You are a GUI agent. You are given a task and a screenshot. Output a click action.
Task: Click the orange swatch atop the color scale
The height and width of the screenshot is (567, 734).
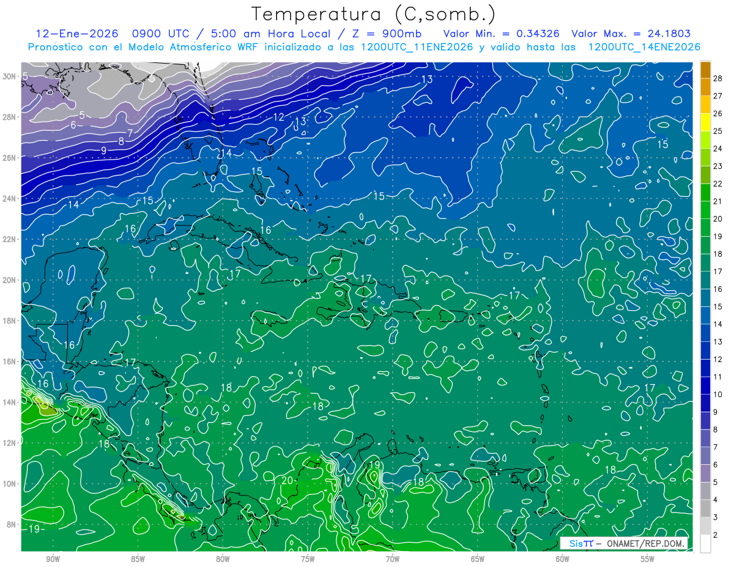[705, 70]
